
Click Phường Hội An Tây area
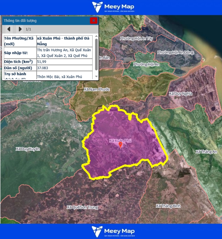pos(136,39)
